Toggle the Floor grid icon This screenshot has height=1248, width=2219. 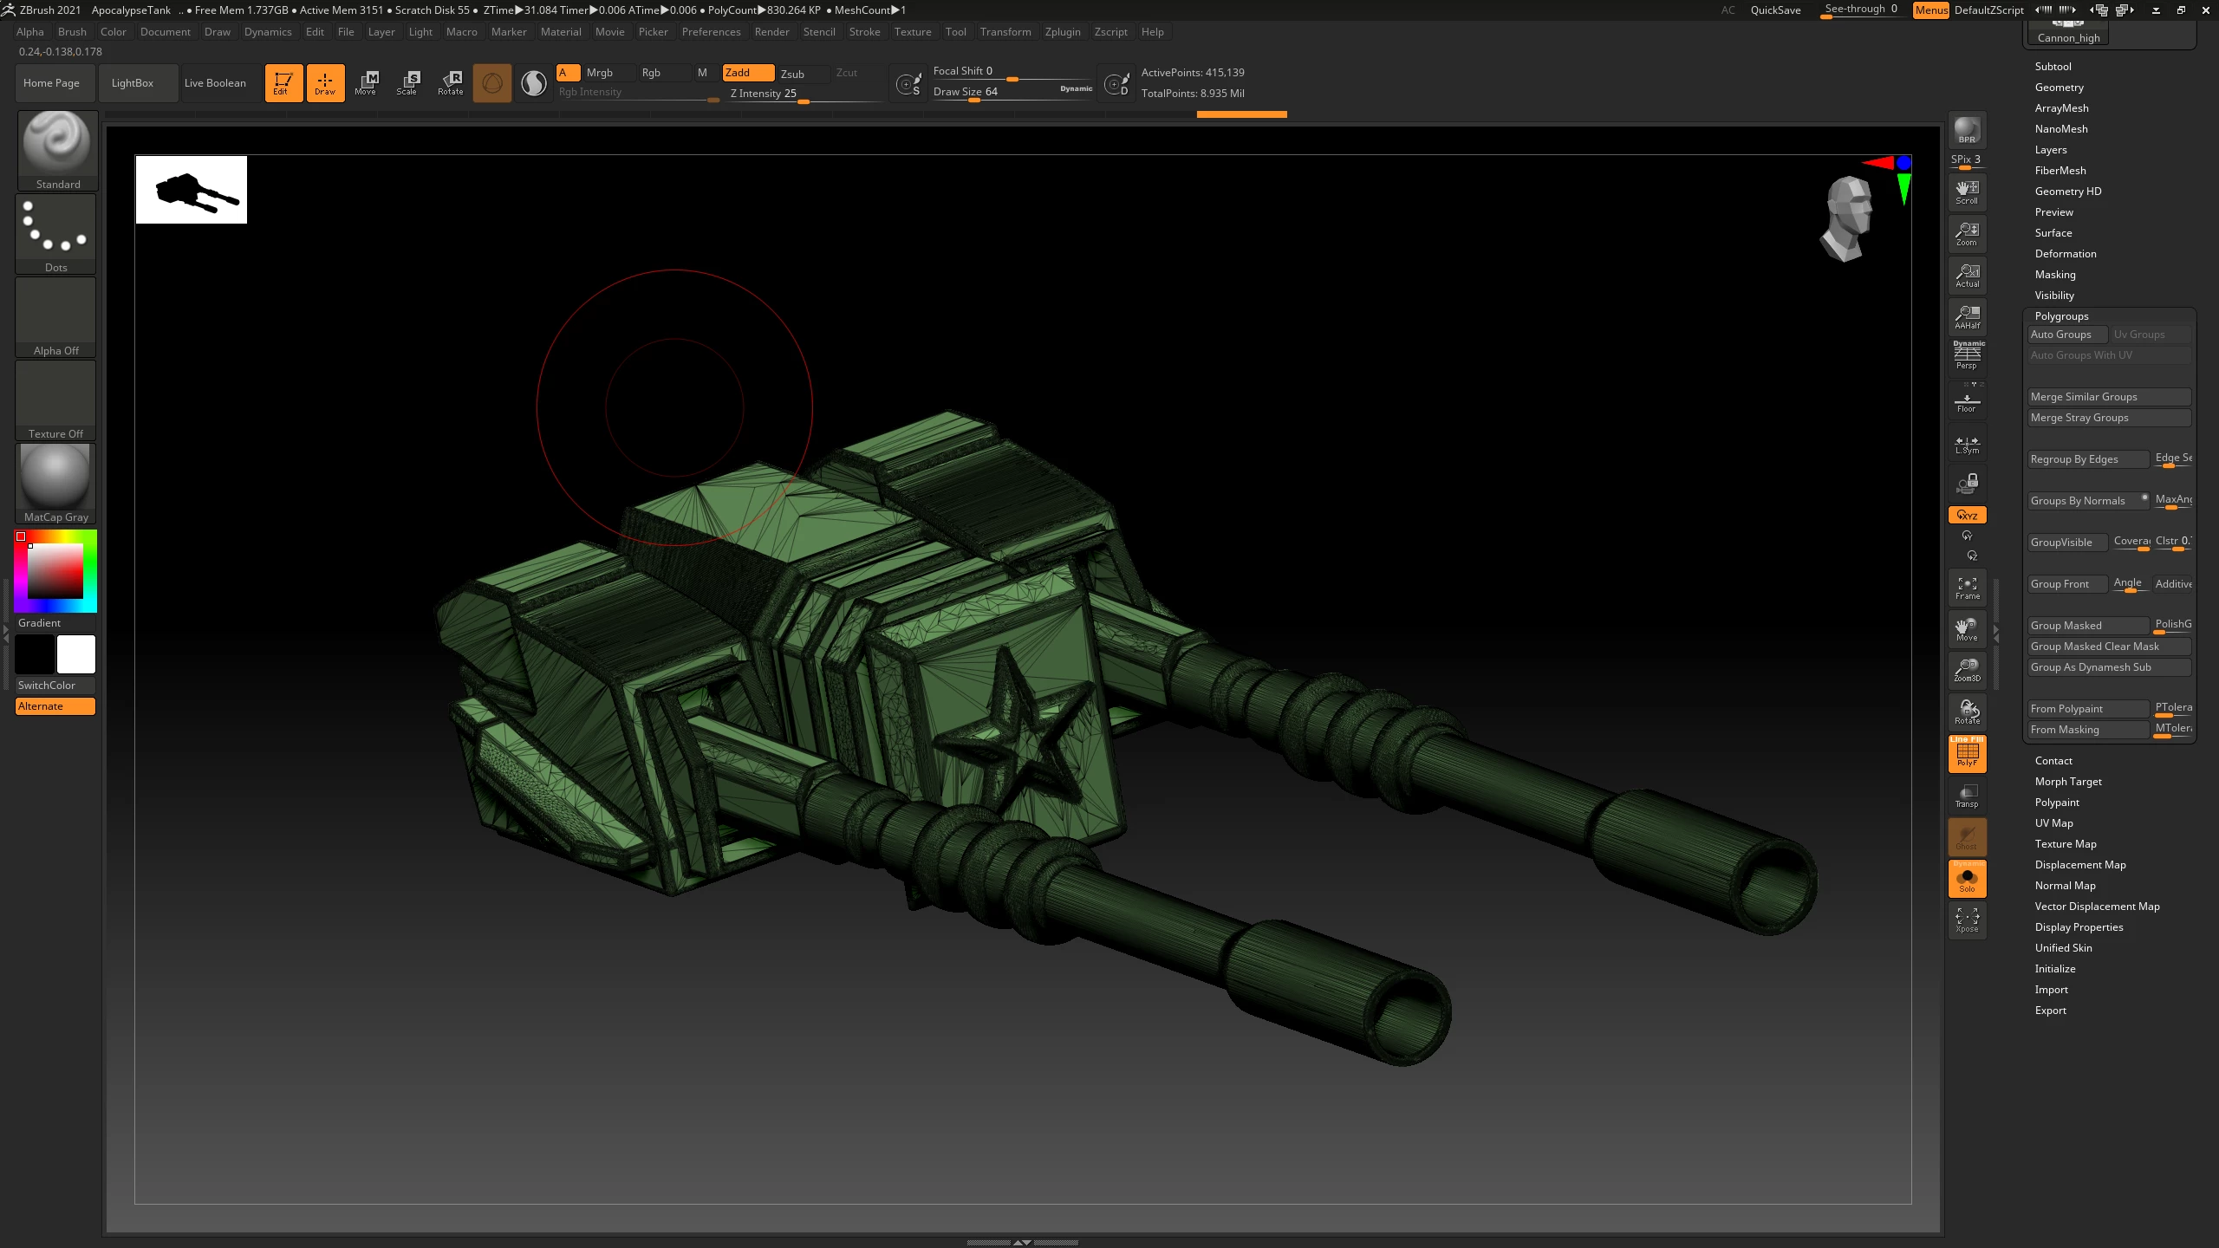[x=1967, y=402]
